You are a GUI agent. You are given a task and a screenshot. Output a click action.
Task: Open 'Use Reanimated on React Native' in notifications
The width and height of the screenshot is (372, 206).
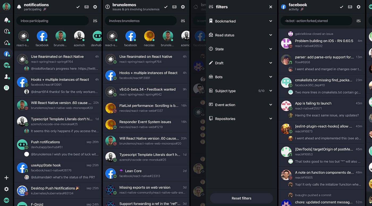[58, 62]
